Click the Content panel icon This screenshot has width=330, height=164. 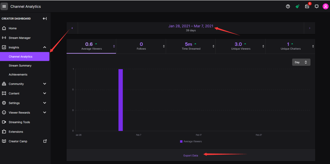coord(4,93)
